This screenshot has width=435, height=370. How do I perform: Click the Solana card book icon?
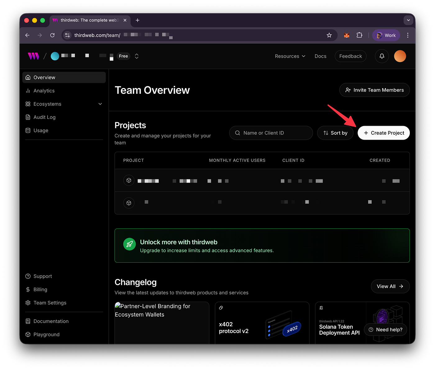[x=321, y=308]
